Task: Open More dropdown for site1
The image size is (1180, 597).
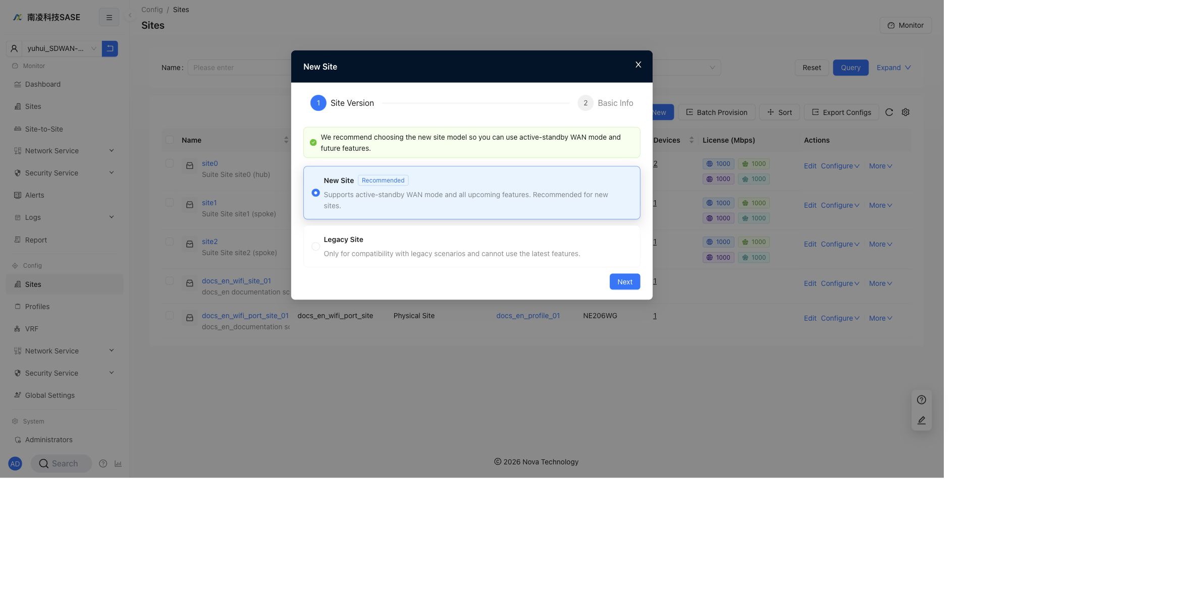Action: click(881, 205)
